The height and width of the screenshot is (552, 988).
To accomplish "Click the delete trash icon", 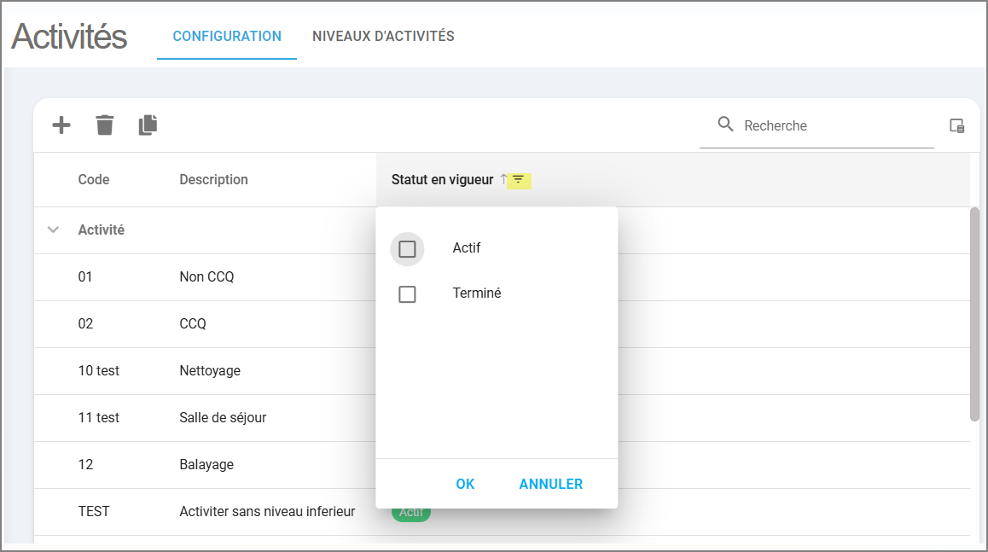I will point(104,125).
